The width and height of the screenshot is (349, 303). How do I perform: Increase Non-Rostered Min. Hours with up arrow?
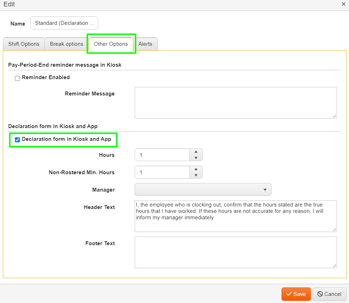196,169
